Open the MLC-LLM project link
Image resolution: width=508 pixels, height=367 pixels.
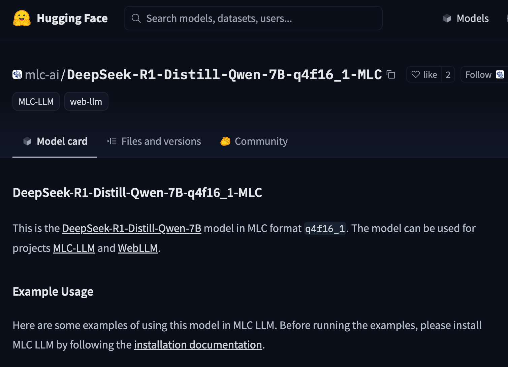click(74, 248)
